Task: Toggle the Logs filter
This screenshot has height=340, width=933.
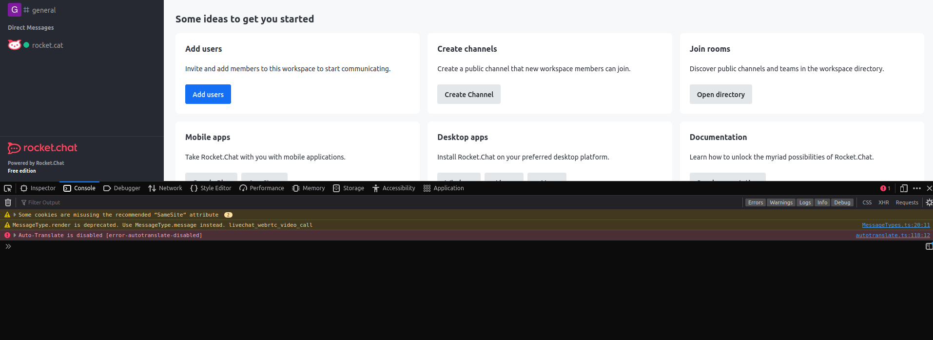Action: click(805, 202)
